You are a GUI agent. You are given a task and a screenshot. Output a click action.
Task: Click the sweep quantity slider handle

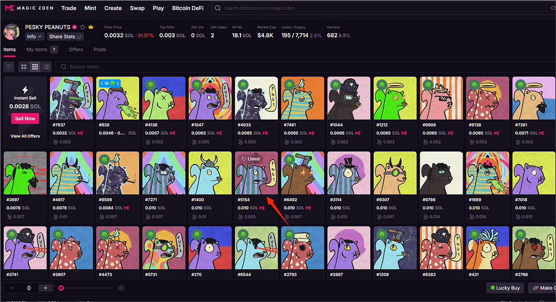coord(61,288)
